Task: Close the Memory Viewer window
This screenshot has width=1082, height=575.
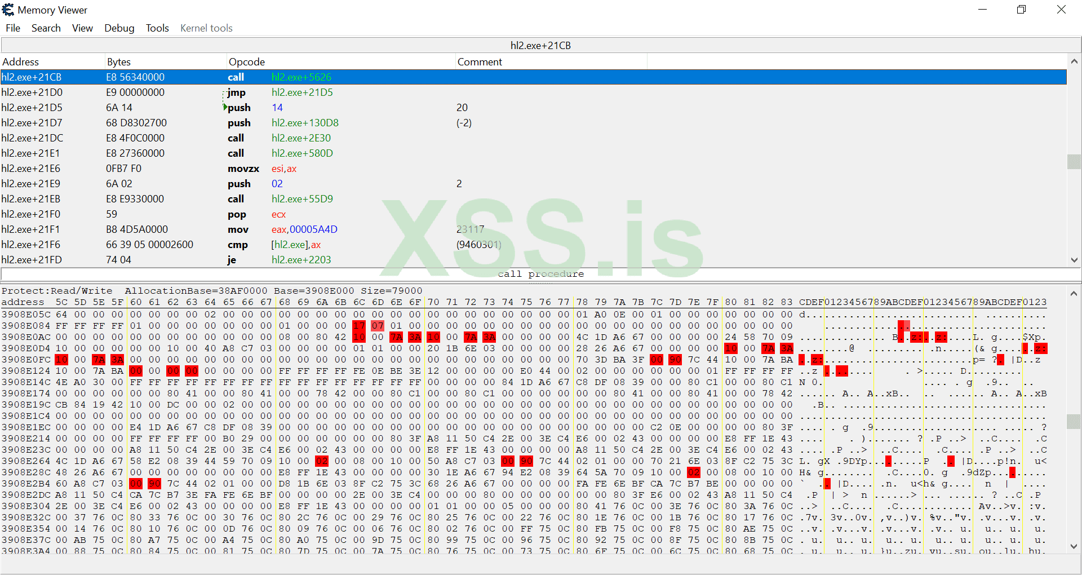Action: 1061,10
